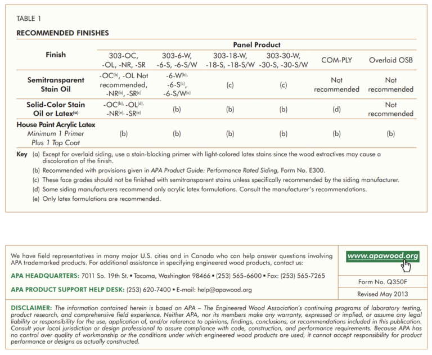The height and width of the screenshot is (355, 432).
Task: Click the TABLE 1 label
Action: pos(29,19)
